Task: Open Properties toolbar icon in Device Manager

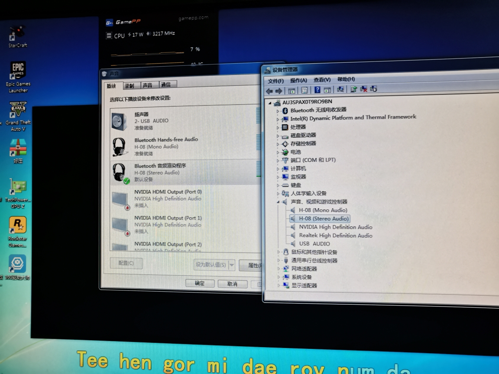Action: point(304,90)
